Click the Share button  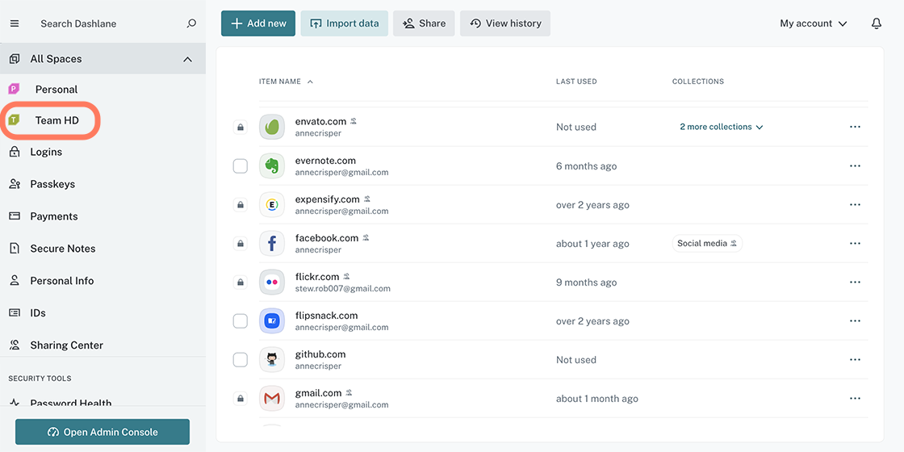424,23
